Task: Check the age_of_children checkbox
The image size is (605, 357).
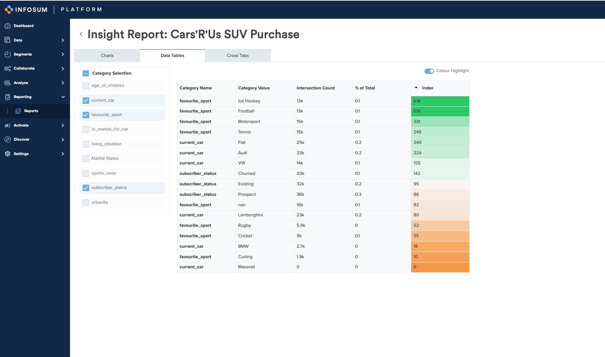Action: coord(86,86)
